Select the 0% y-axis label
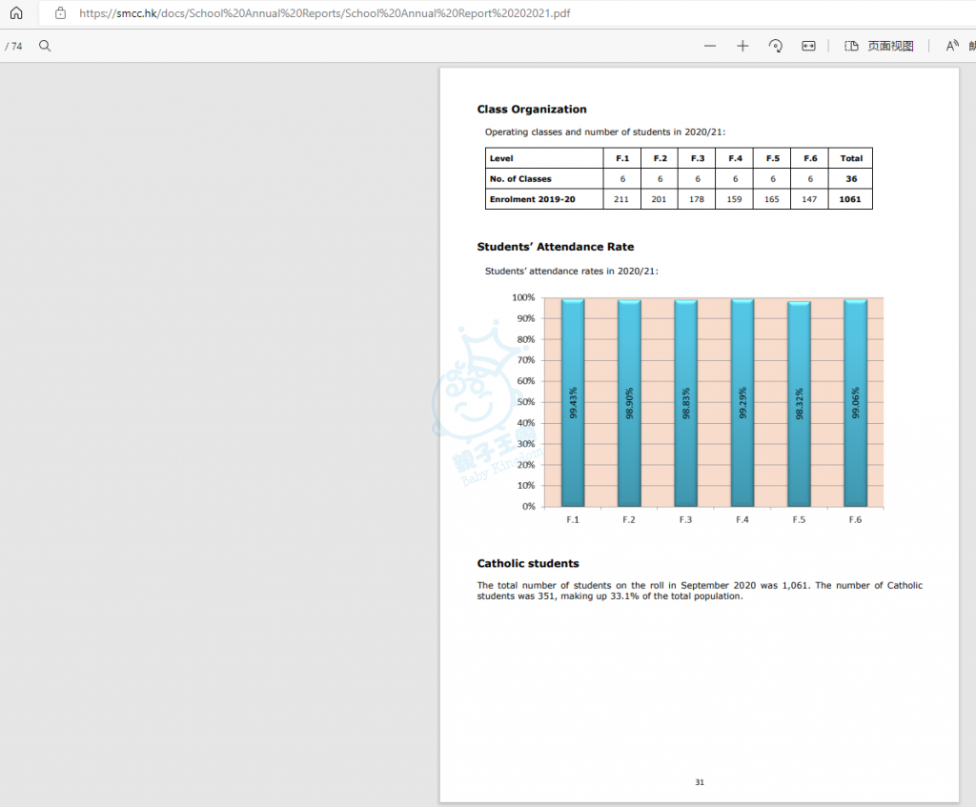This screenshot has height=807, width=976. coord(528,507)
